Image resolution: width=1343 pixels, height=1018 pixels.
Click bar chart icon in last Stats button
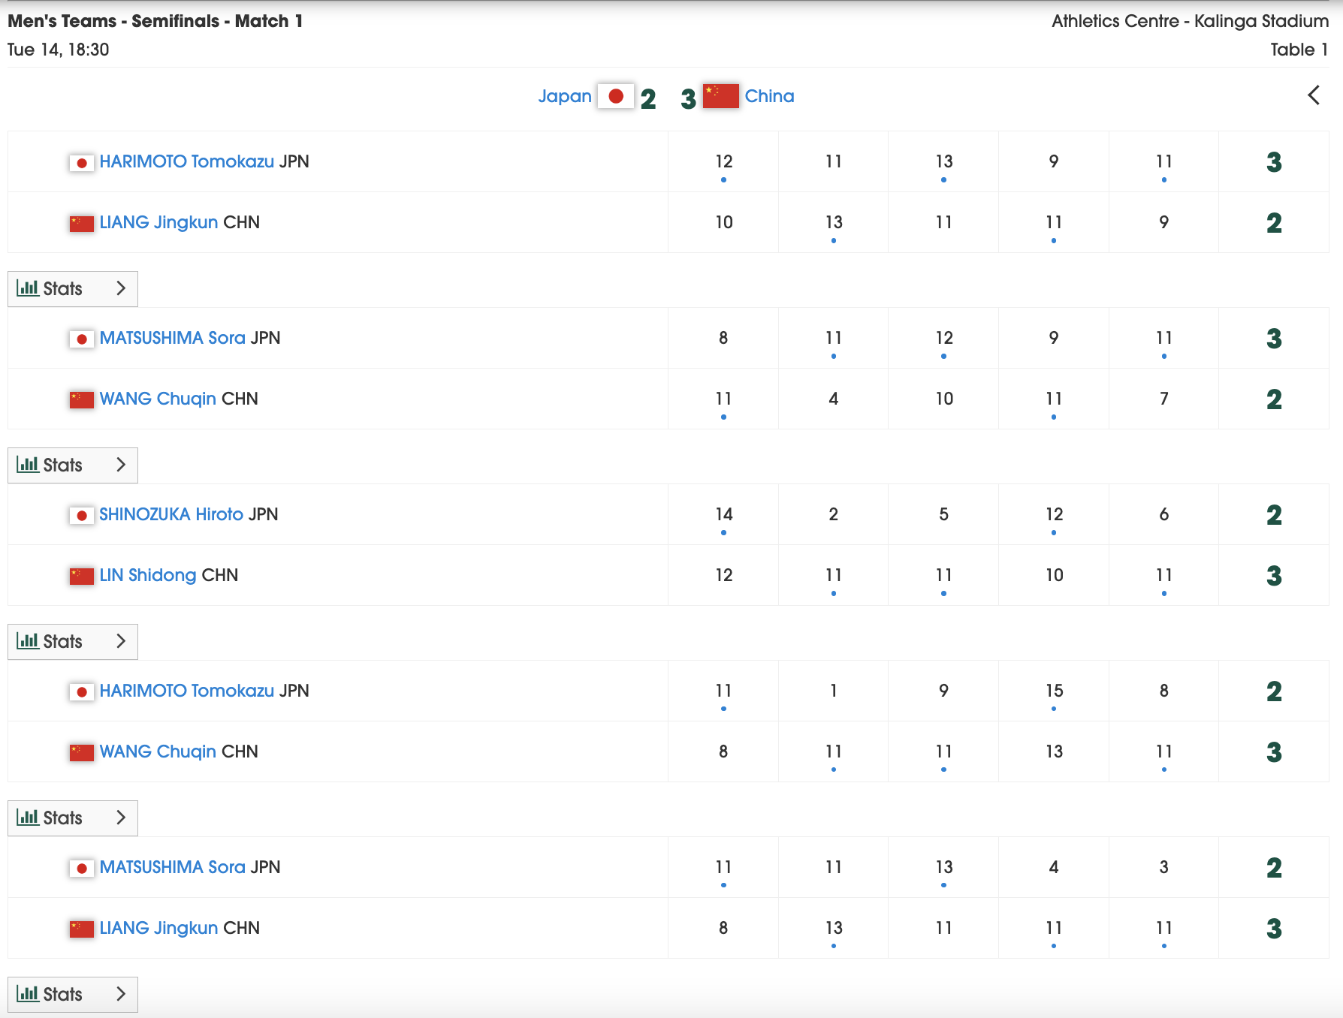[x=28, y=994]
